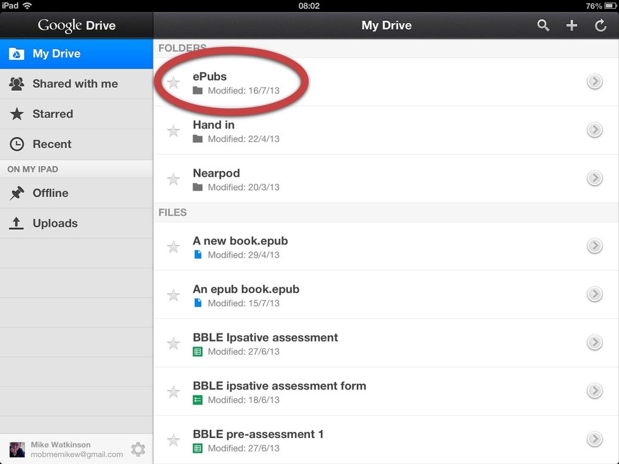Tap the My Drive title in top bar
619x464 pixels.
click(387, 25)
